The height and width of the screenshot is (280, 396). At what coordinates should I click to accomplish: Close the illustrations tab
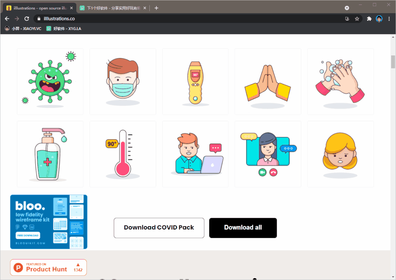(72, 8)
